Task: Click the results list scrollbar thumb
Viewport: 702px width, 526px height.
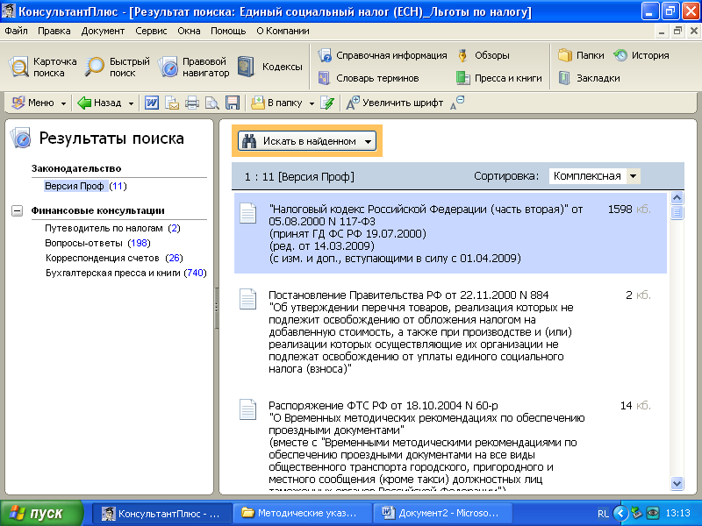Action: (x=677, y=212)
